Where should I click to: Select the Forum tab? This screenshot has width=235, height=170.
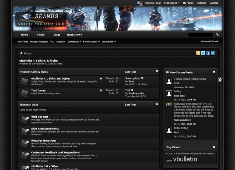tap(41, 35)
